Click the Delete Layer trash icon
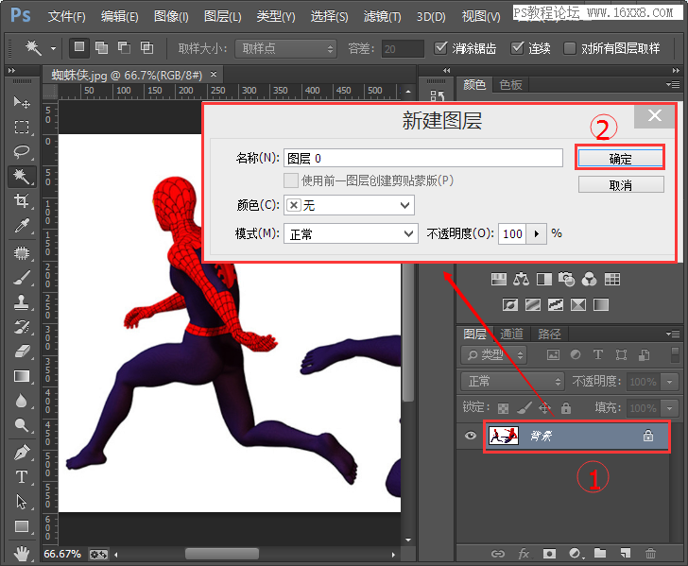 [651, 554]
